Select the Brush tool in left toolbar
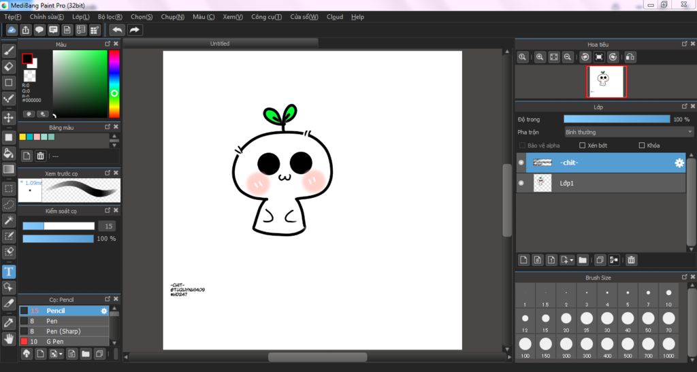 [x=8, y=51]
